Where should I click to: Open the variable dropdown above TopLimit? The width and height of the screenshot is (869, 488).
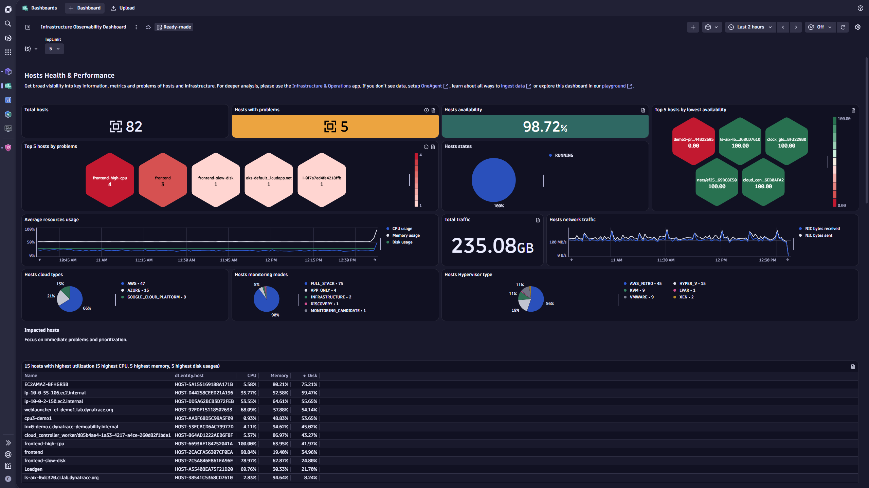pos(31,48)
